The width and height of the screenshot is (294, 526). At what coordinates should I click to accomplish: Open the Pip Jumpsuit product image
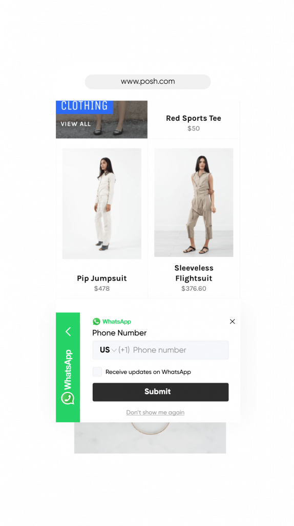[x=102, y=203]
